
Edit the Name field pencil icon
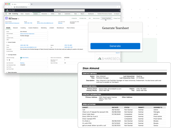48,31
